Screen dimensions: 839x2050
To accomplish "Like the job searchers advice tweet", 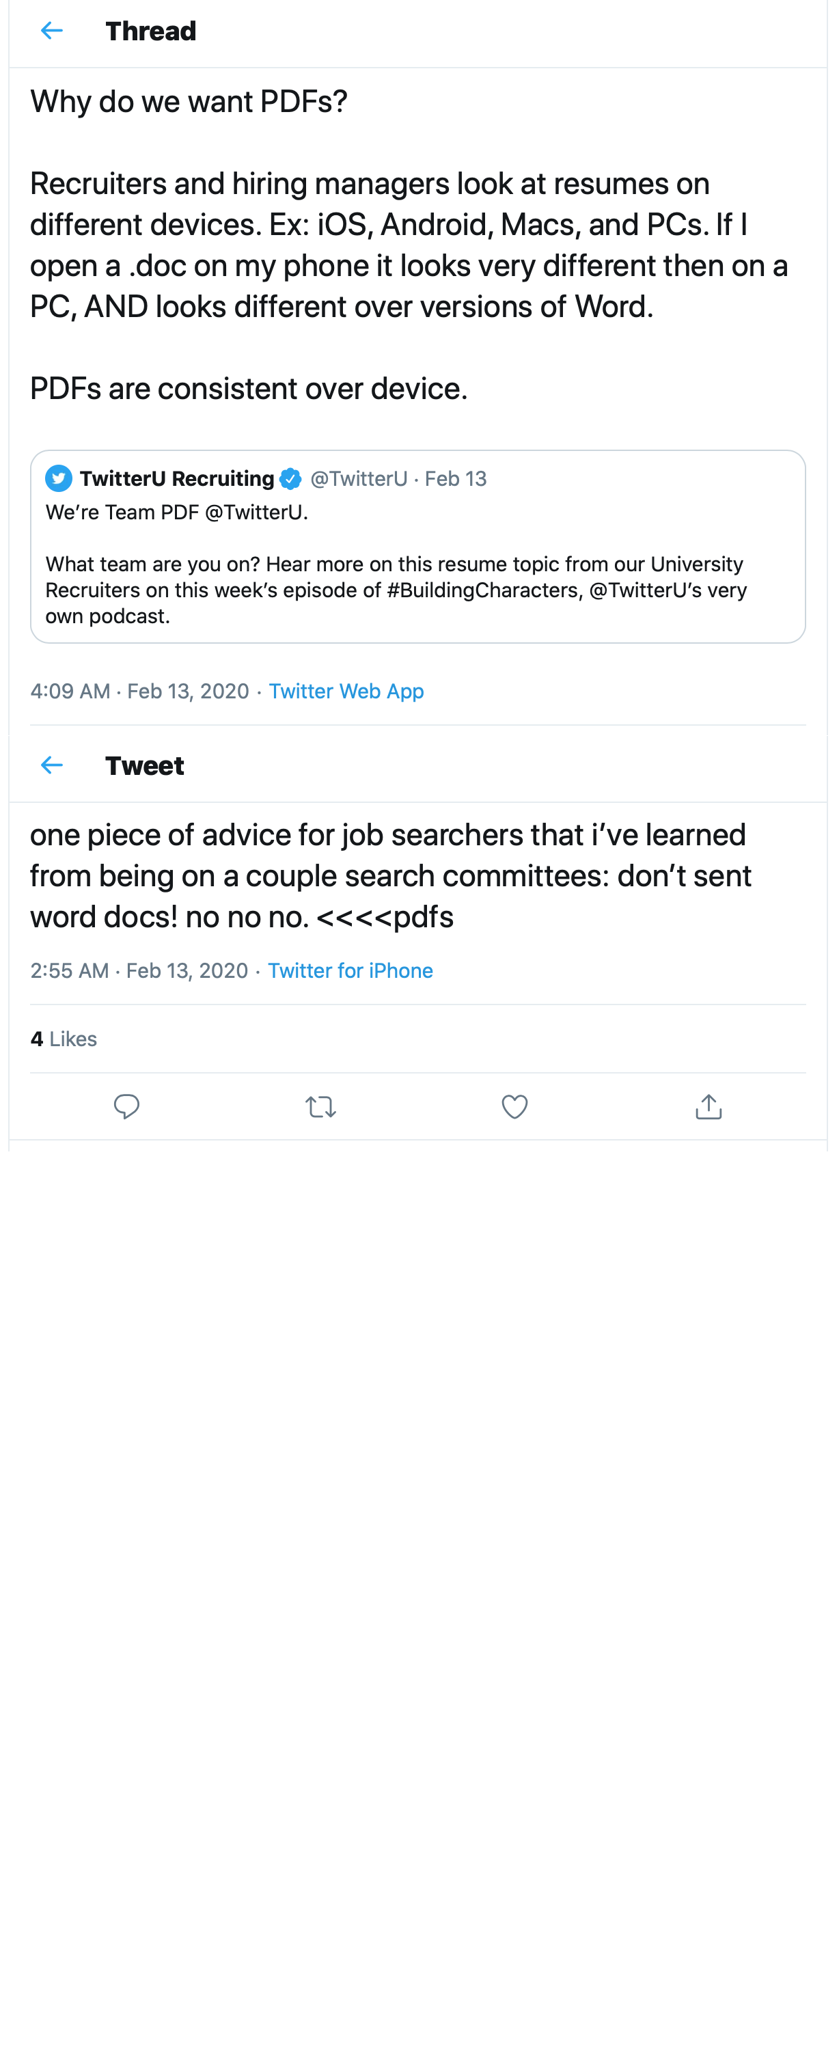I will (514, 1106).
